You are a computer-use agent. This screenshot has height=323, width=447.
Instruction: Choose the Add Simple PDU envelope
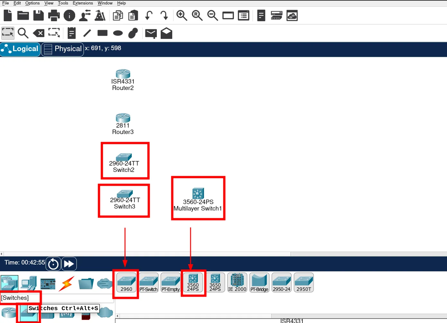click(151, 33)
